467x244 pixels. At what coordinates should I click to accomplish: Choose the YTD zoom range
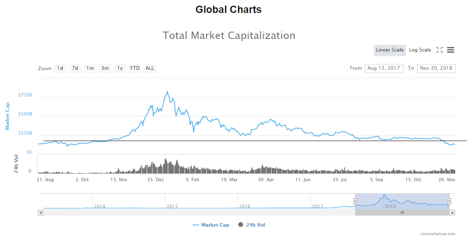point(135,68)
